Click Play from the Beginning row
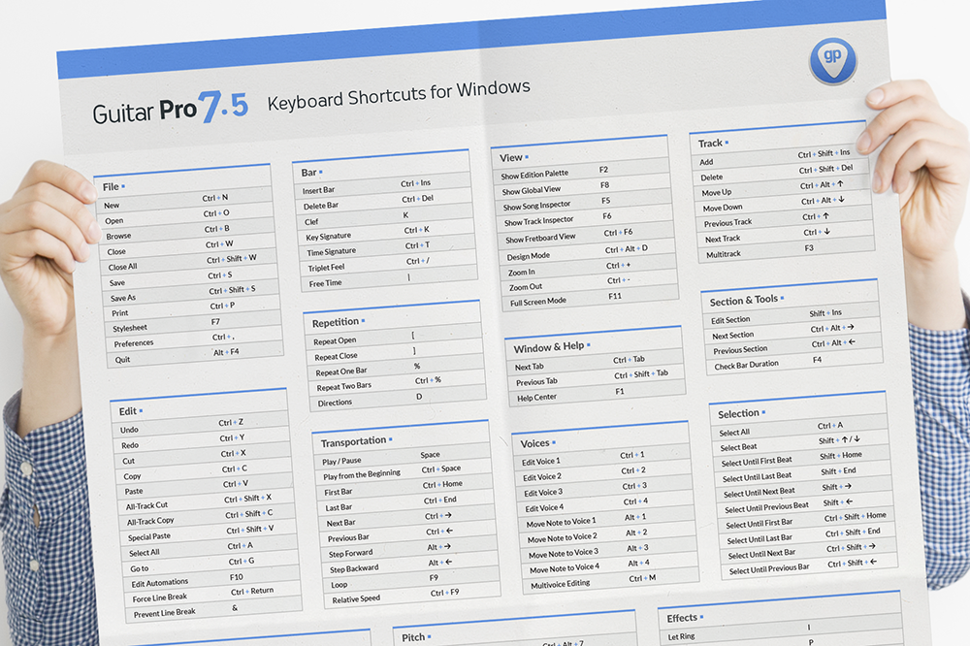Screen dimensions: 970x646 pyautogui.click(x=362, y=475)
